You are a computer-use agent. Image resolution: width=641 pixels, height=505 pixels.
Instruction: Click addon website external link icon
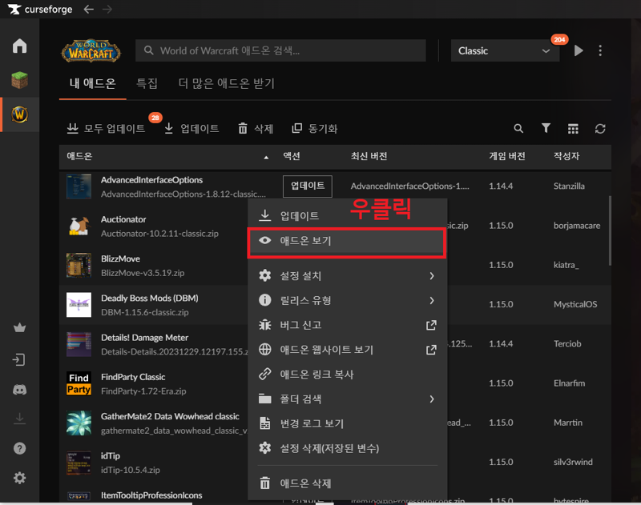(431, 350)
